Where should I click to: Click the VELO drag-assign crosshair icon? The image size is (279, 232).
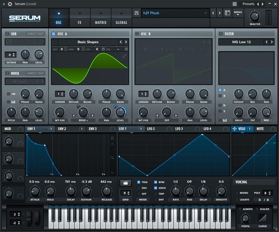235,129
